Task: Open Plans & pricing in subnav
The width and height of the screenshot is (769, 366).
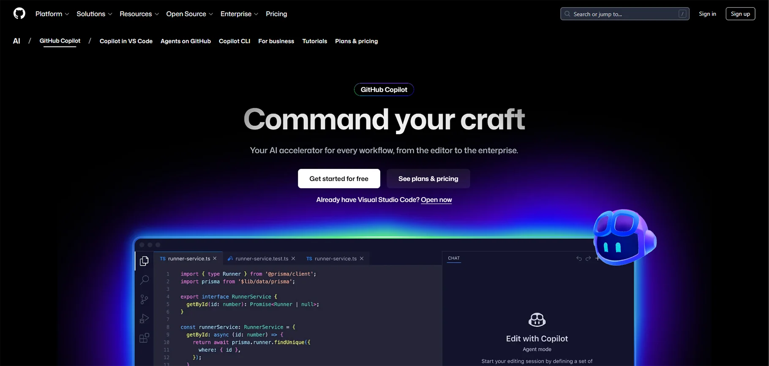Action: 356,41
